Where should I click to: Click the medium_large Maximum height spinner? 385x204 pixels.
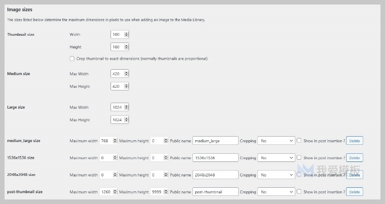tap(166, 141)
